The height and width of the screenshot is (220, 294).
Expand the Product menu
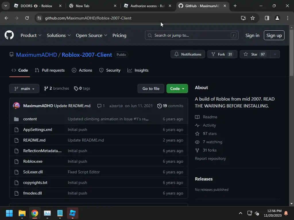point(31,35)
